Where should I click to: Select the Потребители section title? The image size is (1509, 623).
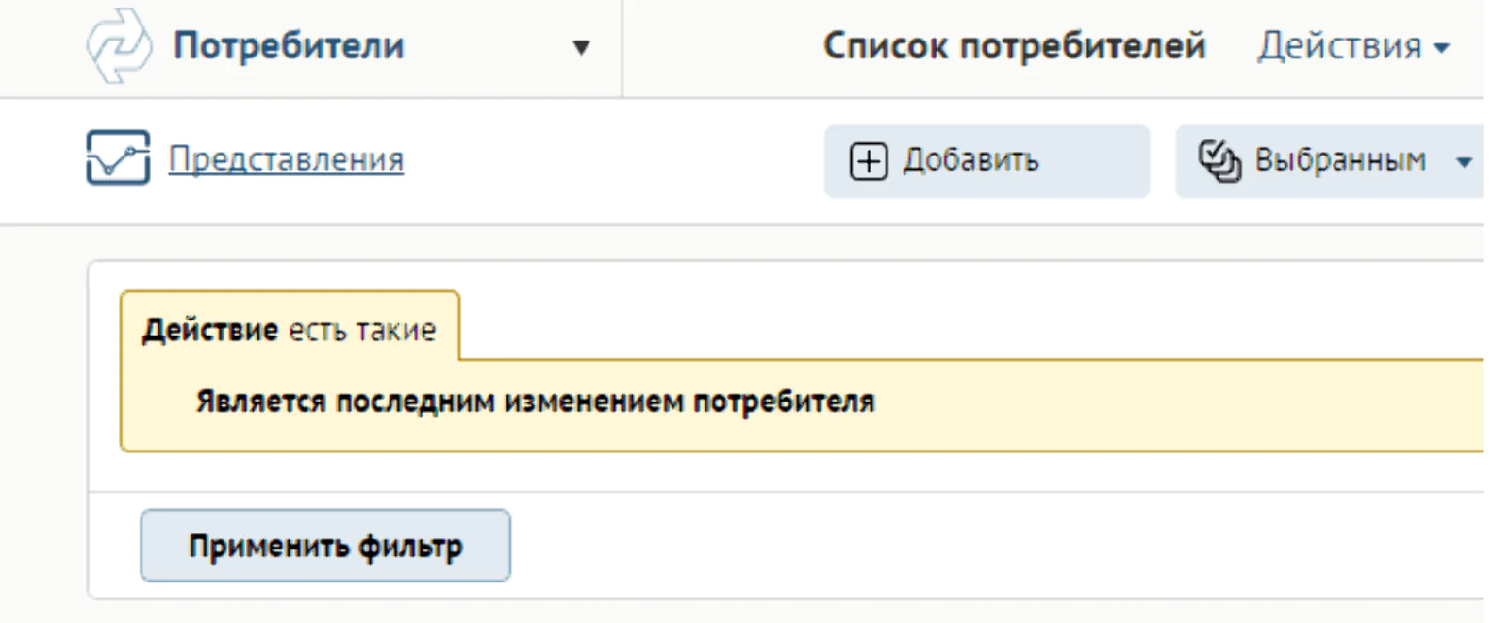(x=289, y=45)
